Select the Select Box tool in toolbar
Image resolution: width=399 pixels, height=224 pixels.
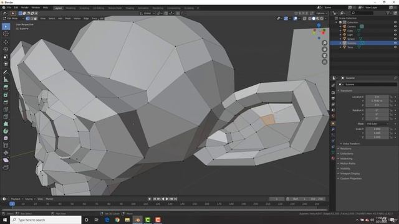[6, 26]
